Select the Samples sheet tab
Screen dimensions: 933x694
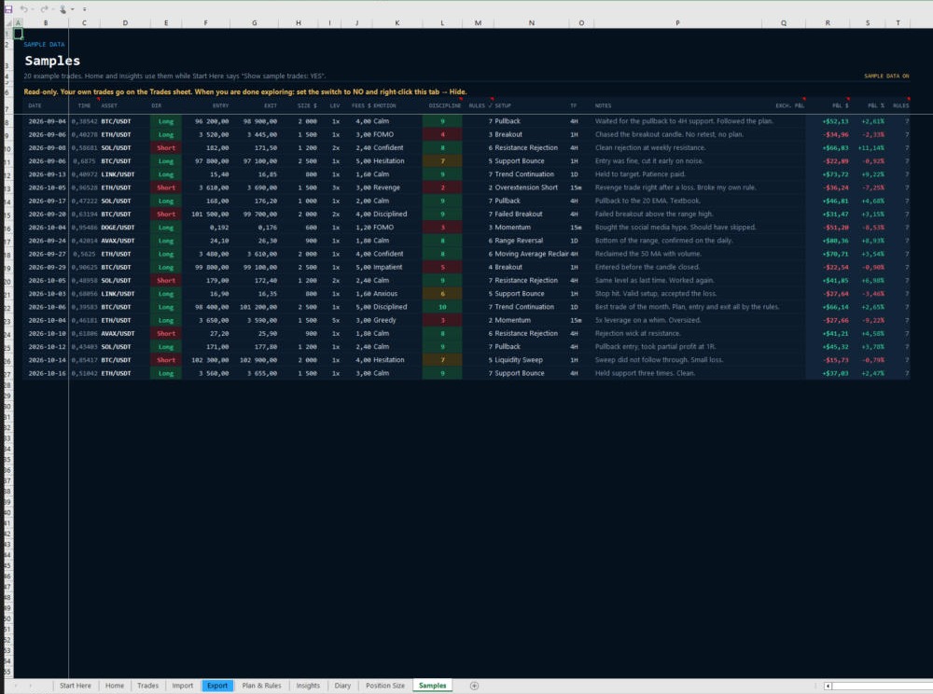[x=433, y=686]
